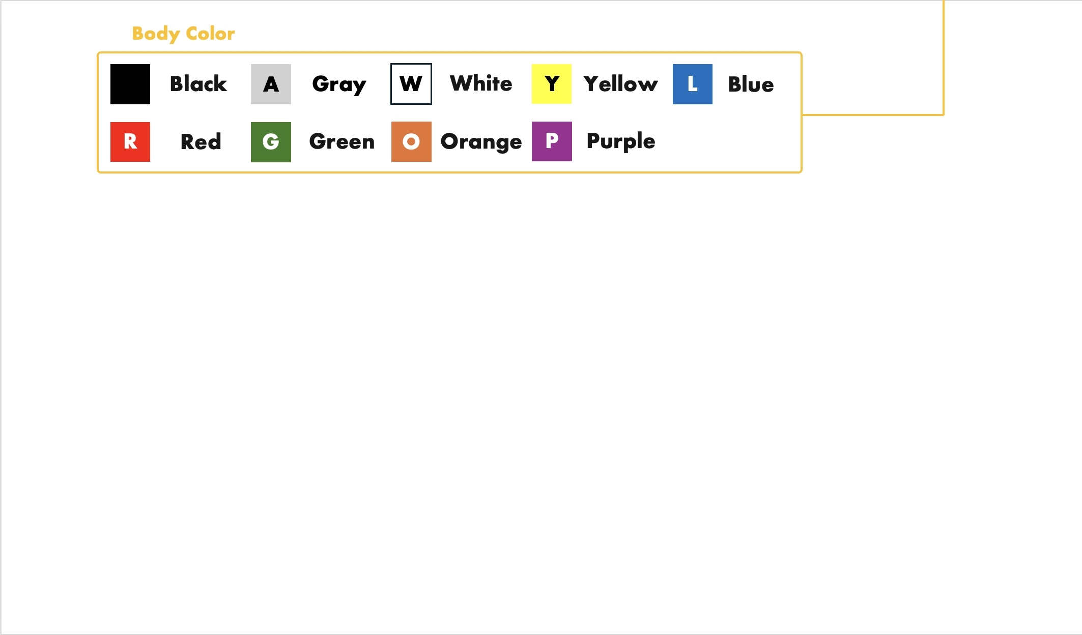Select the blue swatch marked L
The image size is (1082, 635).
693,84
